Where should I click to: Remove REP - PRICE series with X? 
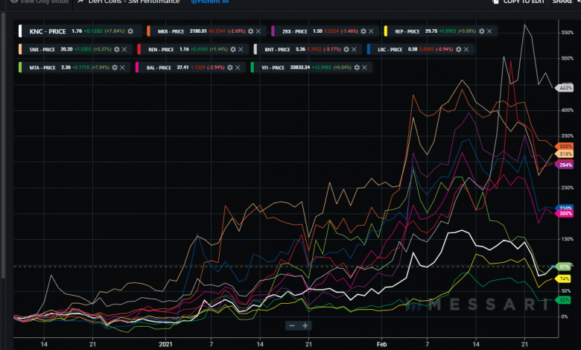[489, 31]
